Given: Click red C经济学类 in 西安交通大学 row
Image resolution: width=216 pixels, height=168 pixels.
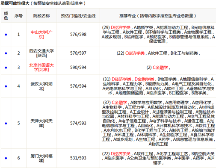Looking at the screenshot, I should tap(135, 53).
